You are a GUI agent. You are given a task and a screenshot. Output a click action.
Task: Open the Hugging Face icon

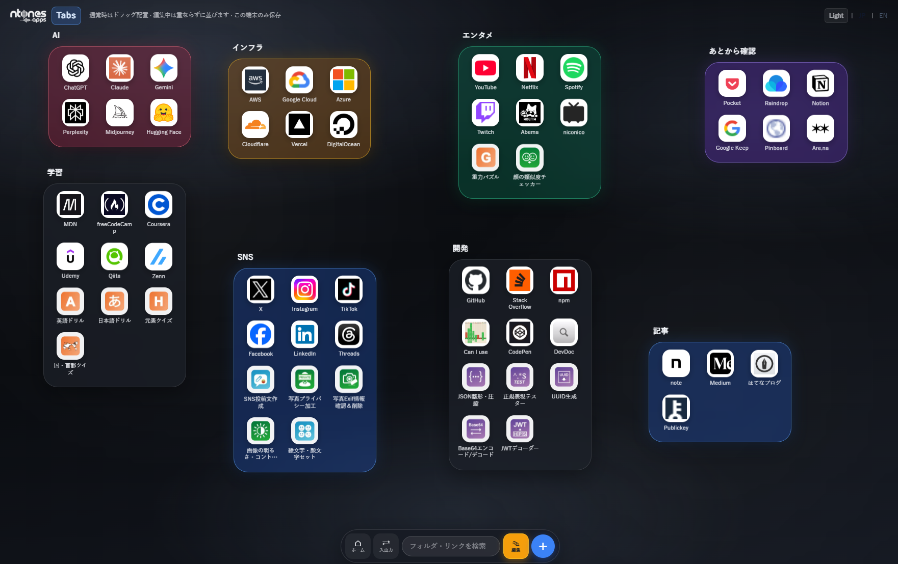164,113
